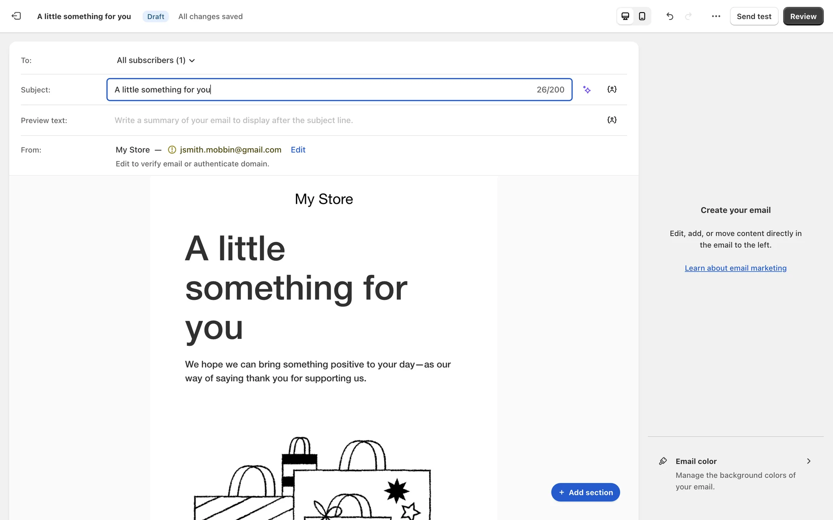Click the Add section button

(x=585, y=492)
